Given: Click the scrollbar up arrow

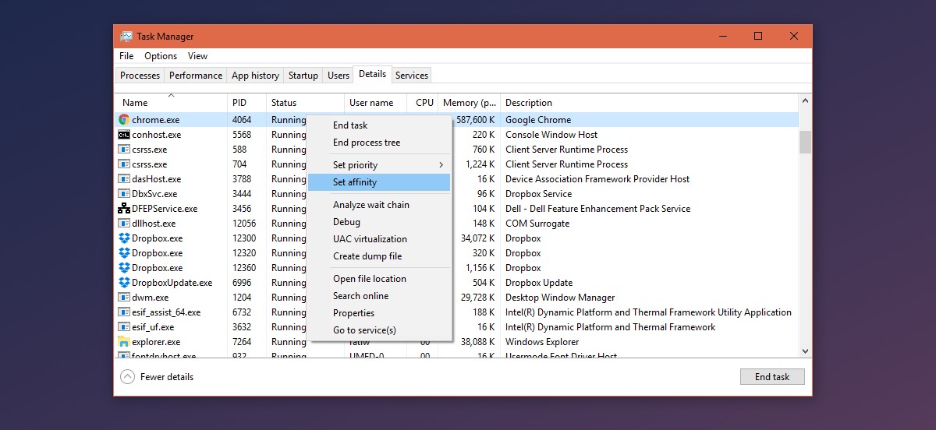Looking at the screenshot, I should pyautogui.click(x=805, y=101).
